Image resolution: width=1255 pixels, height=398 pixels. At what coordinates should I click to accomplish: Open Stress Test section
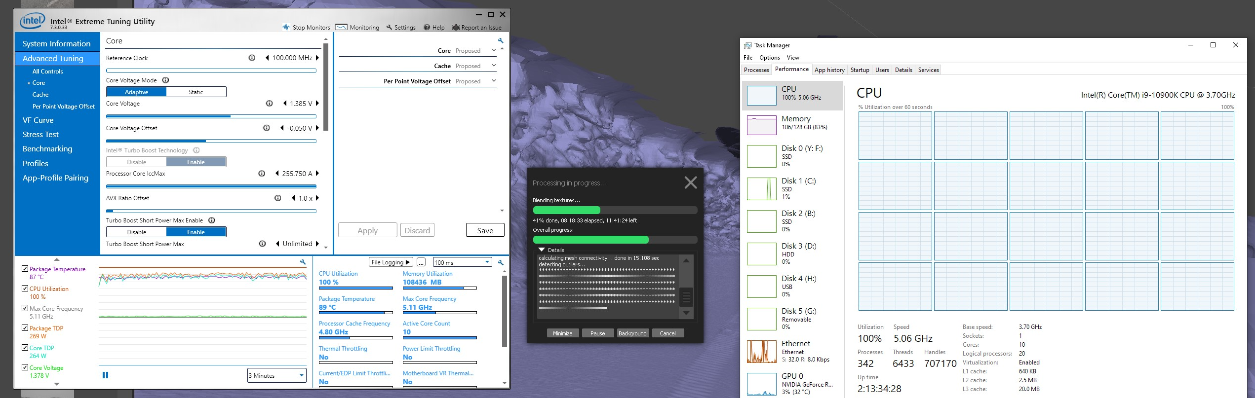pos(40,134)
